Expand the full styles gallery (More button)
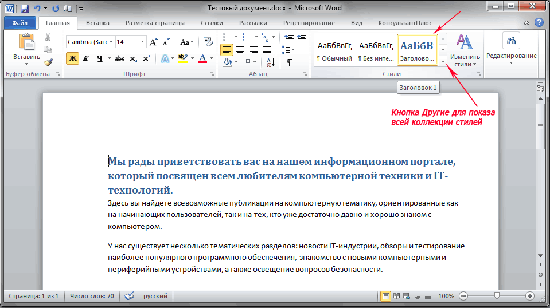The height and width of the screenshot is (308, 550). 443,61
